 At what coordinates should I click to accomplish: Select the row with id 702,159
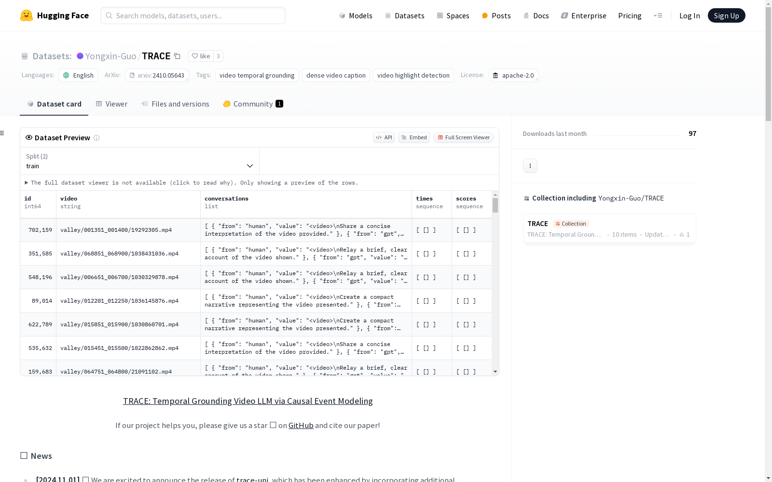click(x=256, y=230)
